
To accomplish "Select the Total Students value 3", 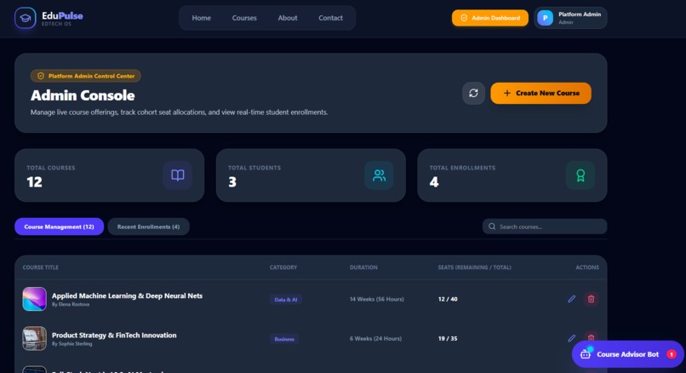I will pos(232,181).
